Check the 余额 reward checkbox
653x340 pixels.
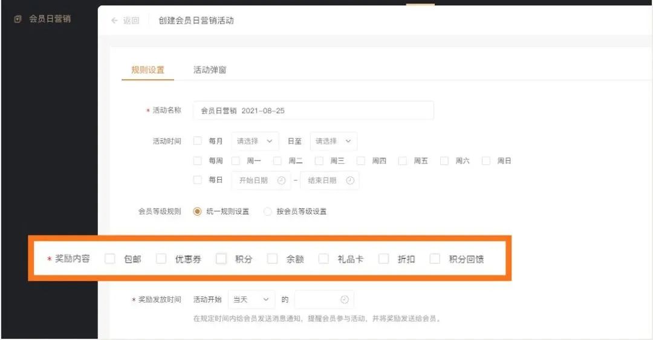[272, 259]
